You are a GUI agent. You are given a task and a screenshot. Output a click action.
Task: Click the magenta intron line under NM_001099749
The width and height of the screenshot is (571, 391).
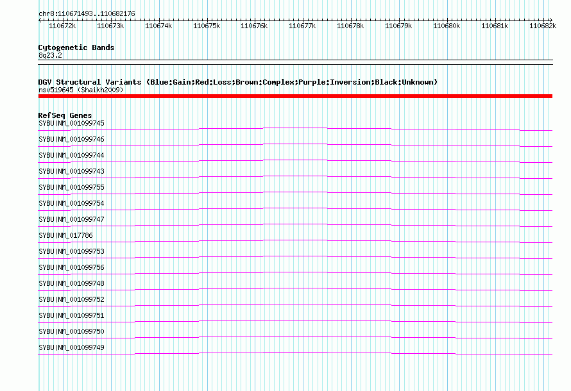tap(295, 353)
